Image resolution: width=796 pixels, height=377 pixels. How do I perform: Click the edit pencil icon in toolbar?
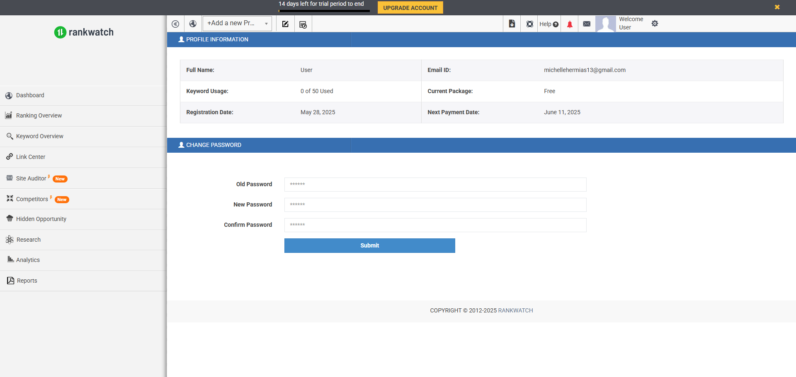click(x=285, y=24)
